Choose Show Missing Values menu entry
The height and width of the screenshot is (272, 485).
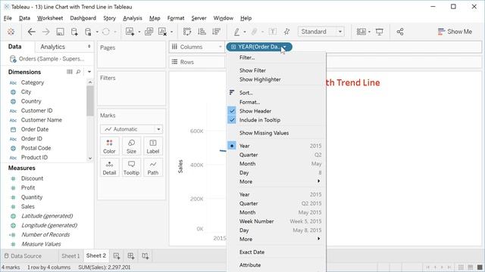click(x=276, y=133)
